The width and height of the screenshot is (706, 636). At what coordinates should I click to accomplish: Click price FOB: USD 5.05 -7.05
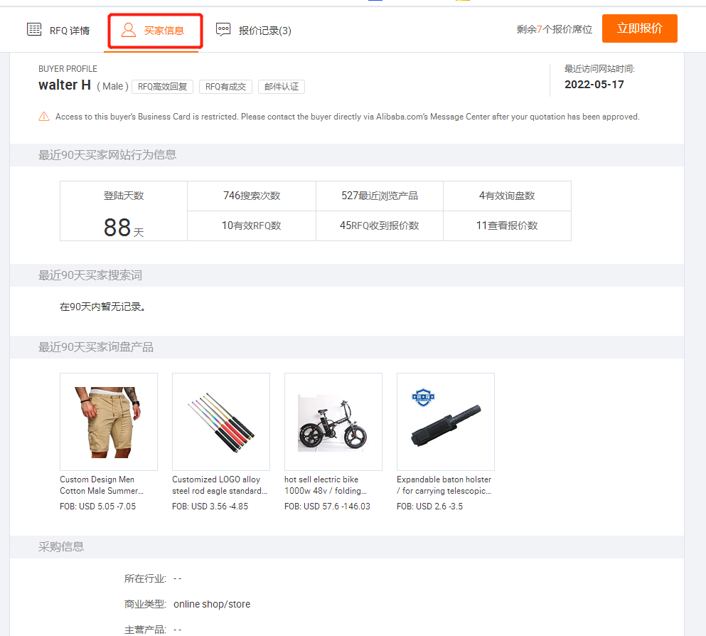click(x=97, y=507)
